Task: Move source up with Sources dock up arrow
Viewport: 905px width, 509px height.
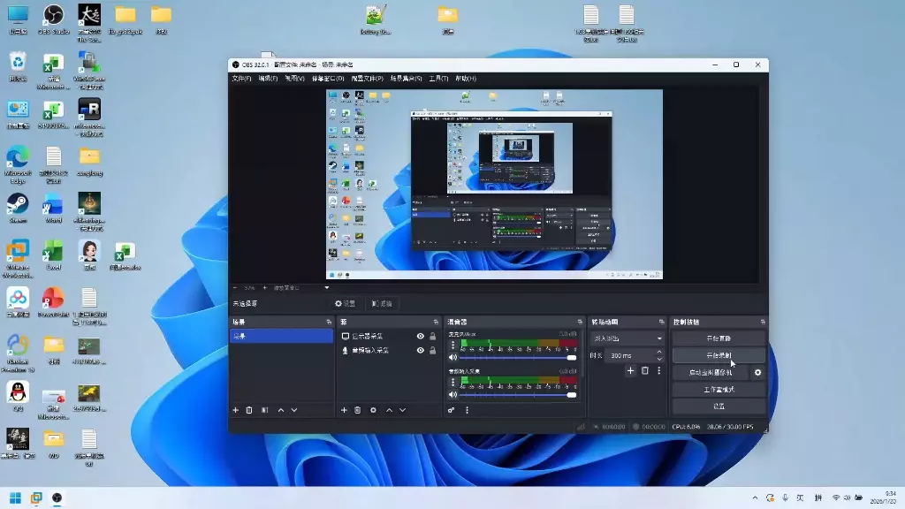Action: 389,410
